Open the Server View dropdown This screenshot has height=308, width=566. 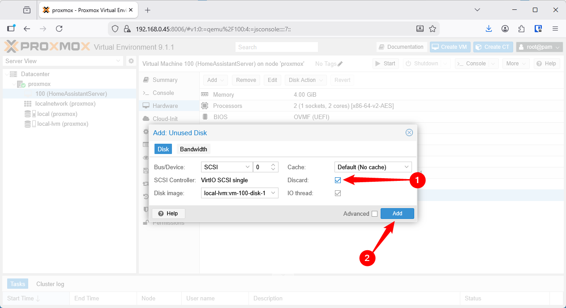pos(63,61)
